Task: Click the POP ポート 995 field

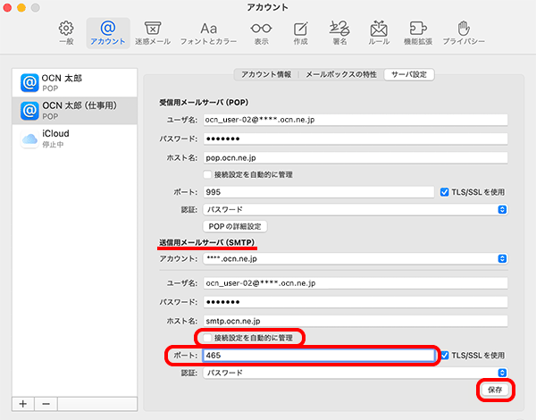Action: point(319,192)
